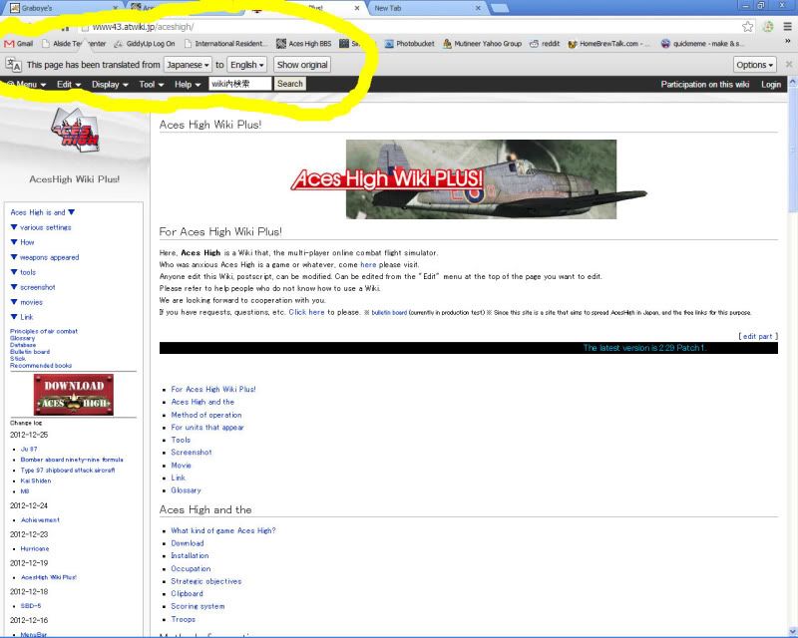Click the Aces High logo in sidebar
798x638 pixels.
[75, 130]
